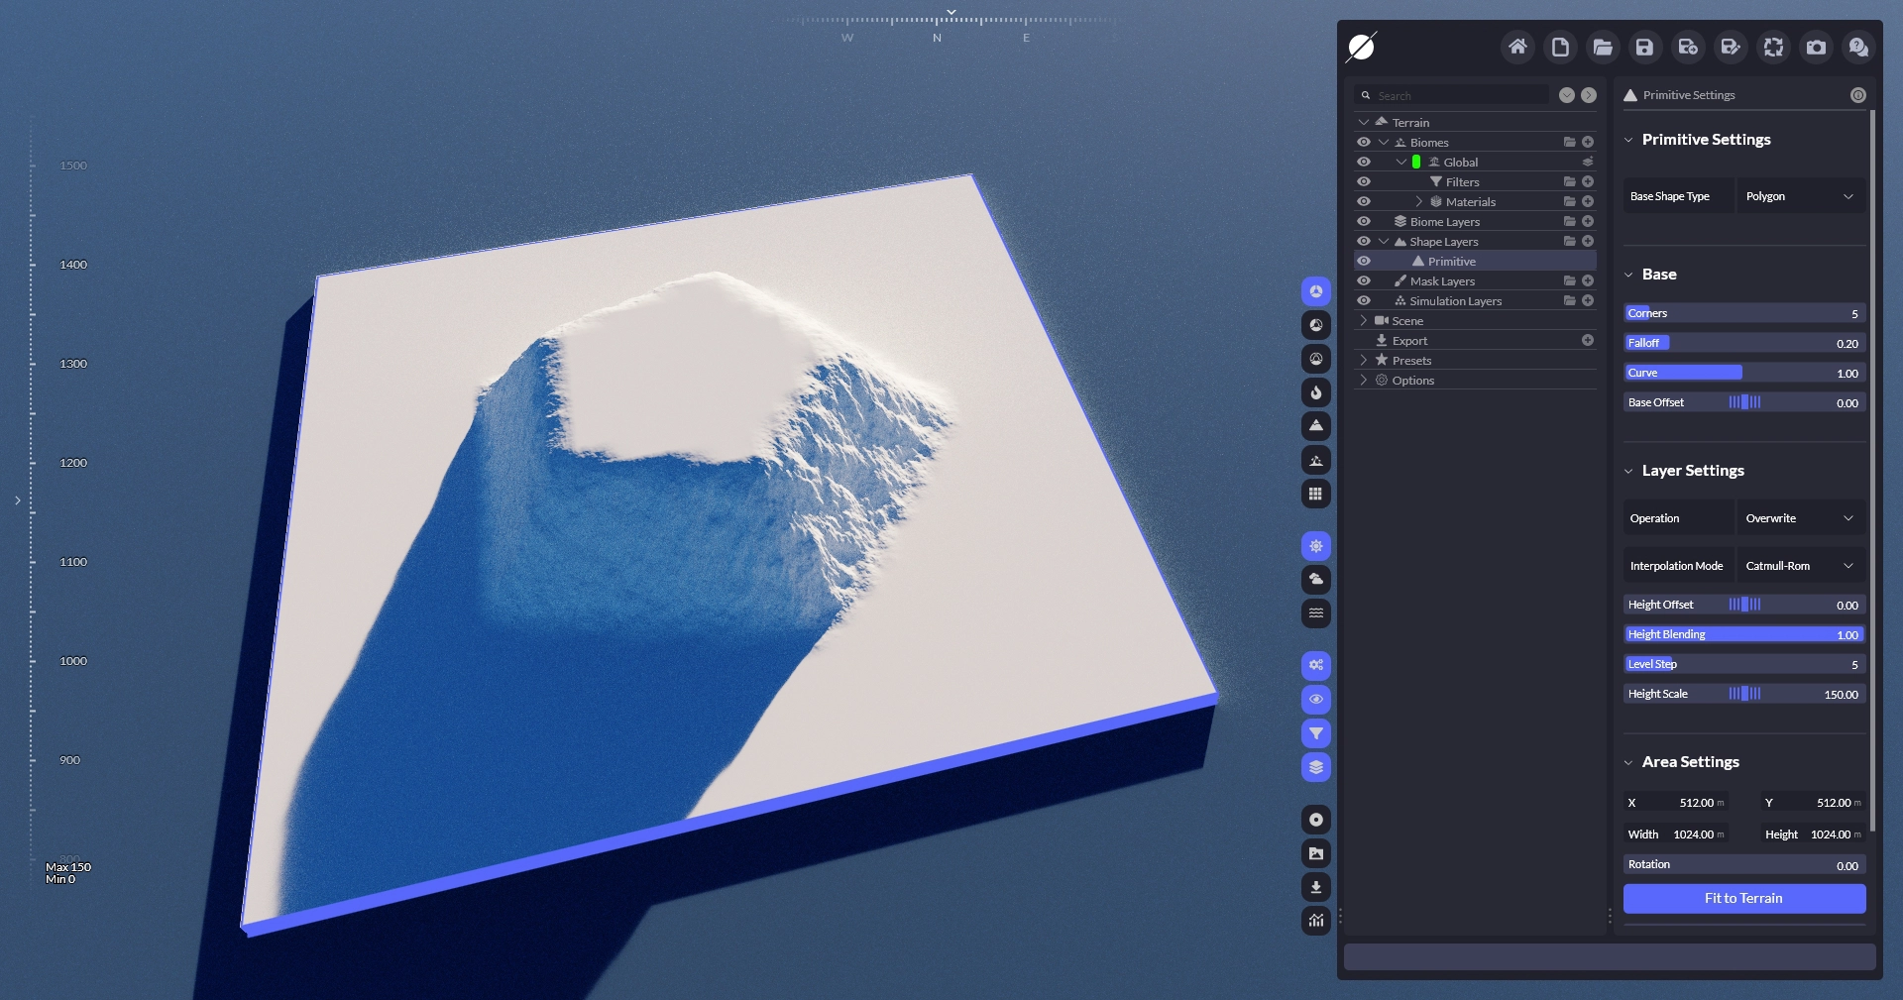Click the floppy disk save icon
The height and width of the screenshot is (1000, 1903).
pos(1644,47)
